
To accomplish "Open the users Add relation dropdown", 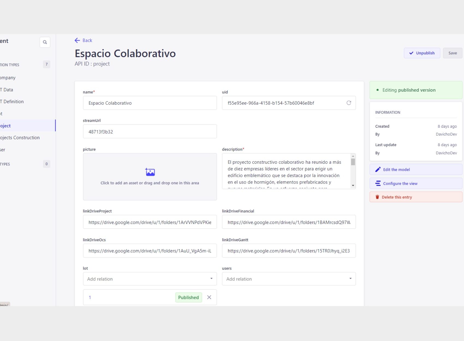I will click(350, 279).
